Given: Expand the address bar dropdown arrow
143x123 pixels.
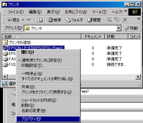Looking at the screenshot, I should (x=119, y=28).
